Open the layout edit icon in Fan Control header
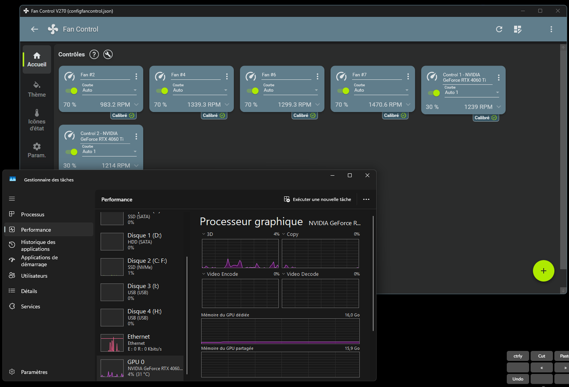 pyautogui.click(x=518, y=29)
